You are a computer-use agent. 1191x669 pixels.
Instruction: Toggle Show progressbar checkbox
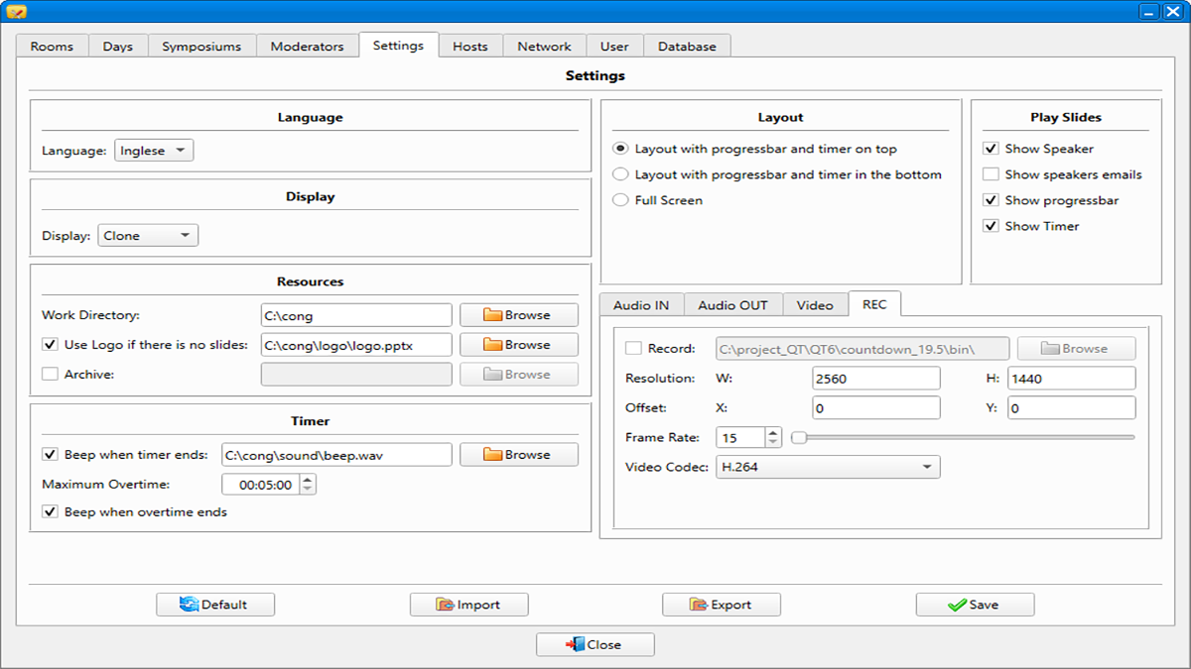tap(991, 200)
